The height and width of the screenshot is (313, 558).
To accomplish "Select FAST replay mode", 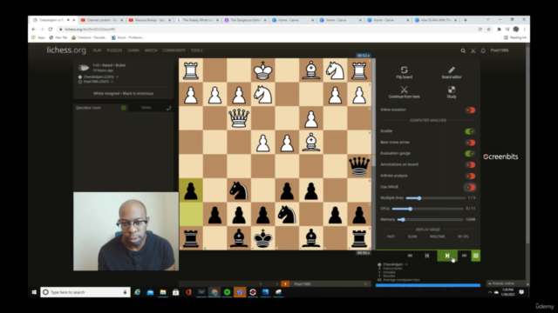I will click(x=391, y=236).
